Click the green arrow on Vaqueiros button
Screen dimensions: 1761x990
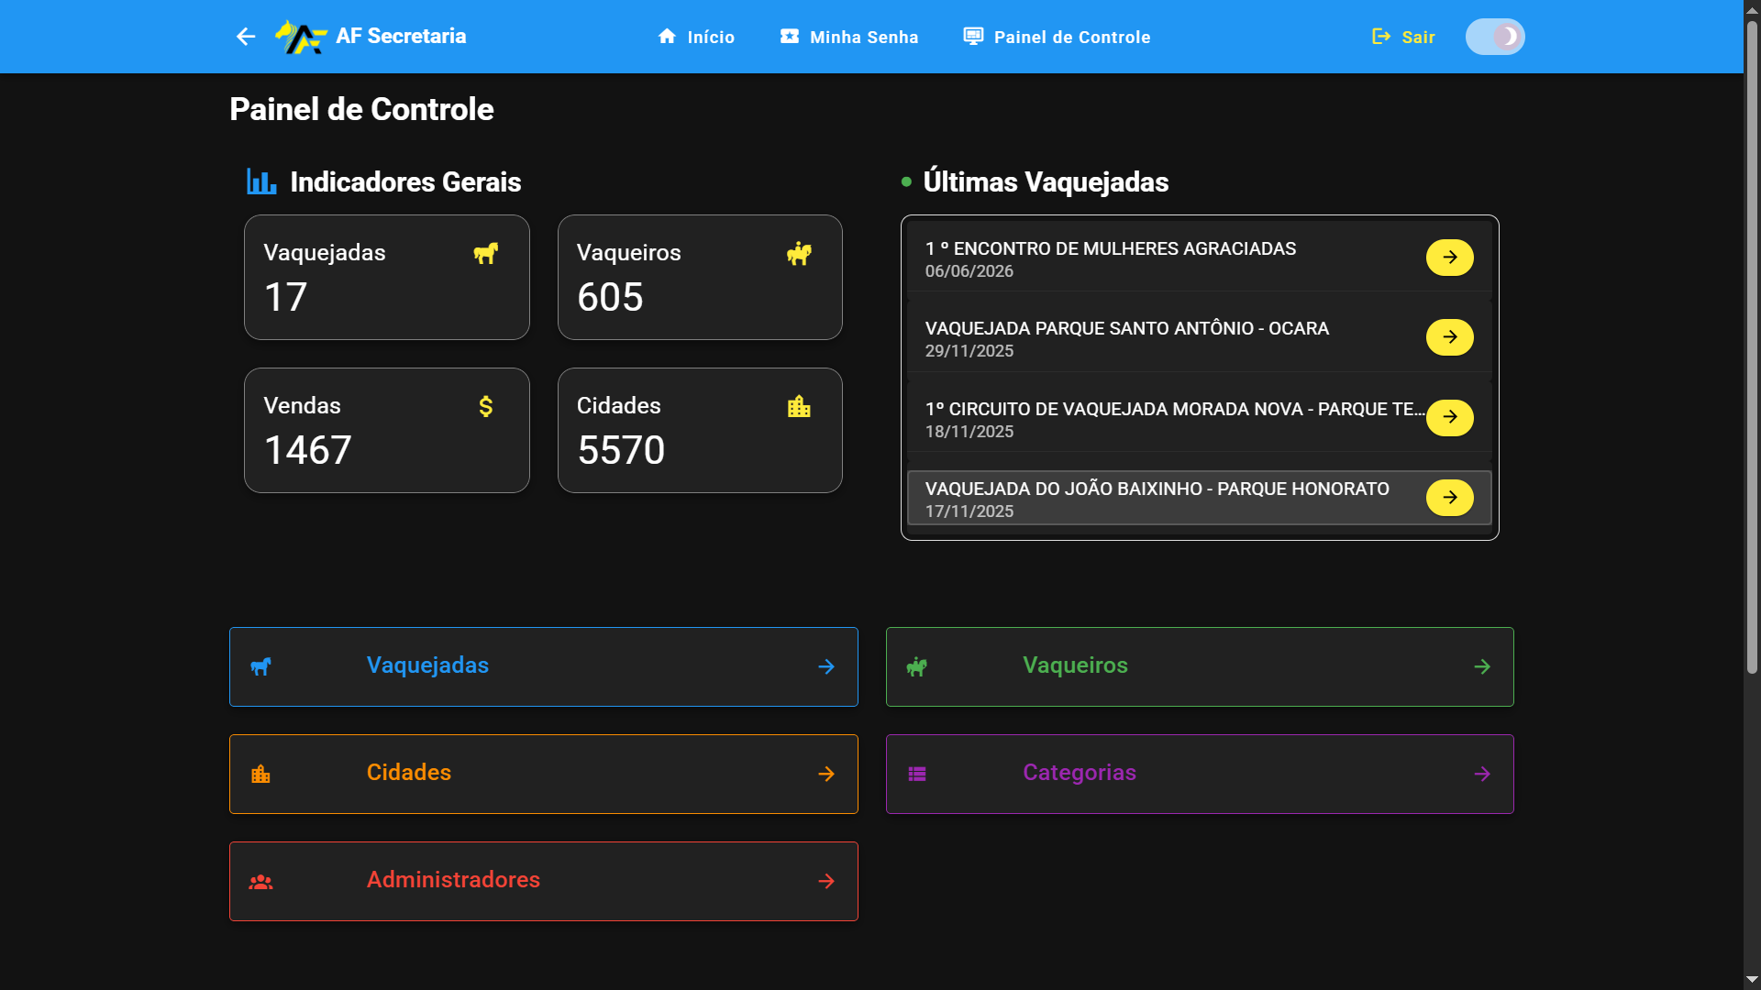coord(1482,666)
